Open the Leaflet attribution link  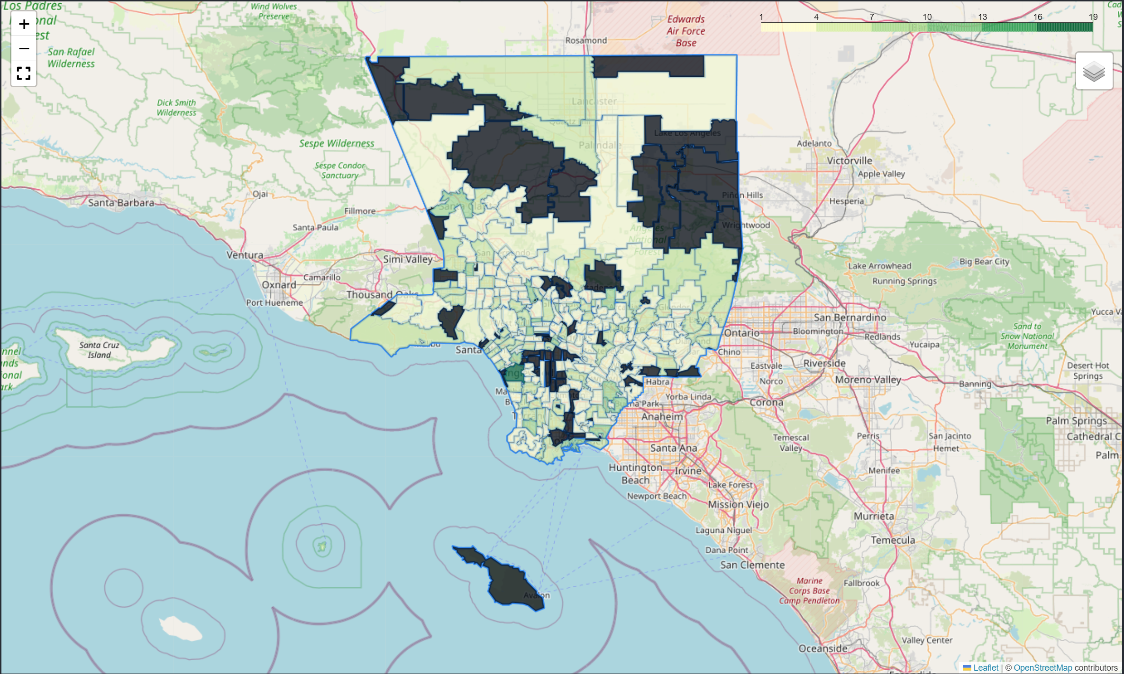(x=985, y=667)
